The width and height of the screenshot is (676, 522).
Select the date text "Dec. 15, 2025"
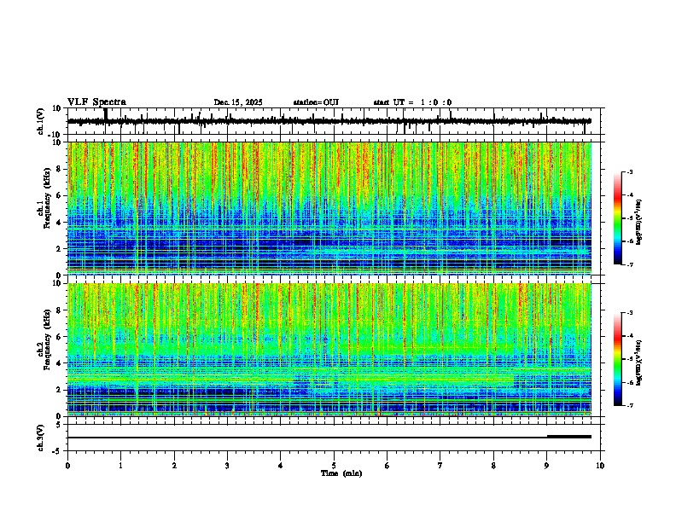point(238,102)
